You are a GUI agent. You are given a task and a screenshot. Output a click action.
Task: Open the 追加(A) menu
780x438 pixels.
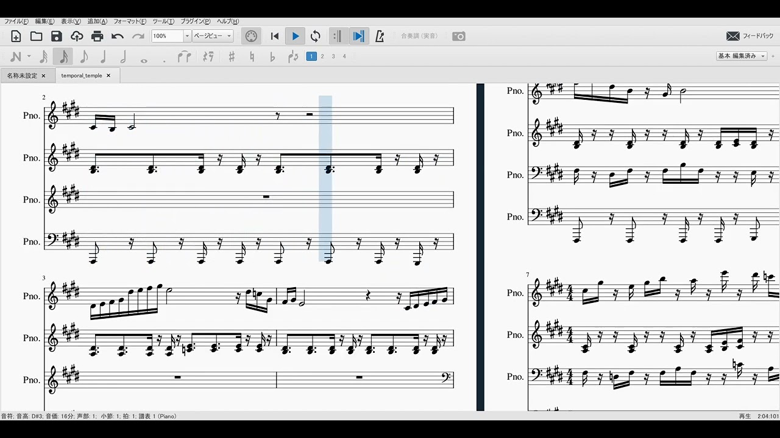pyautogui.click(x=97, y=21)
